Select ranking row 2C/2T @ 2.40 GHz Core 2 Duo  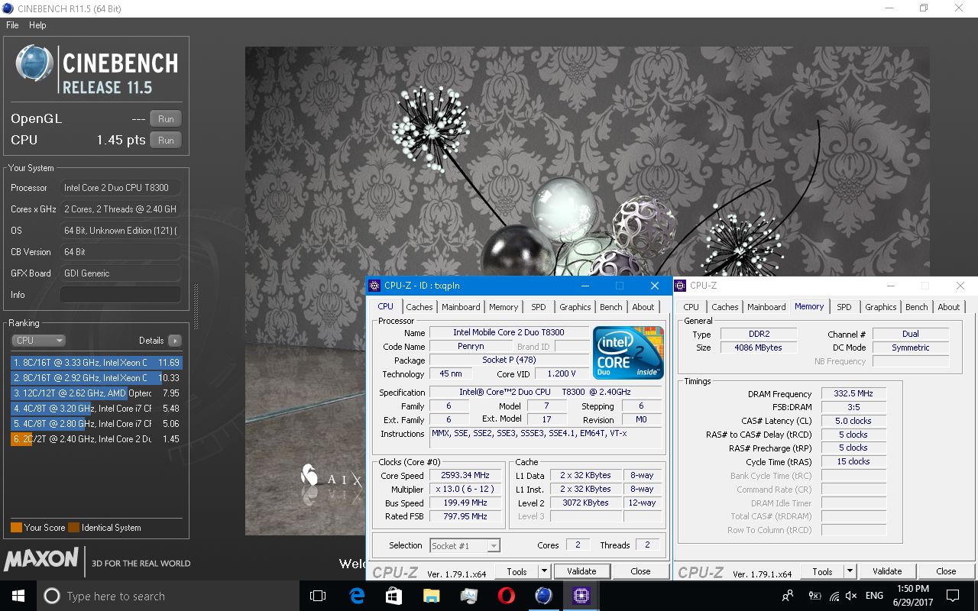[96, 439]
